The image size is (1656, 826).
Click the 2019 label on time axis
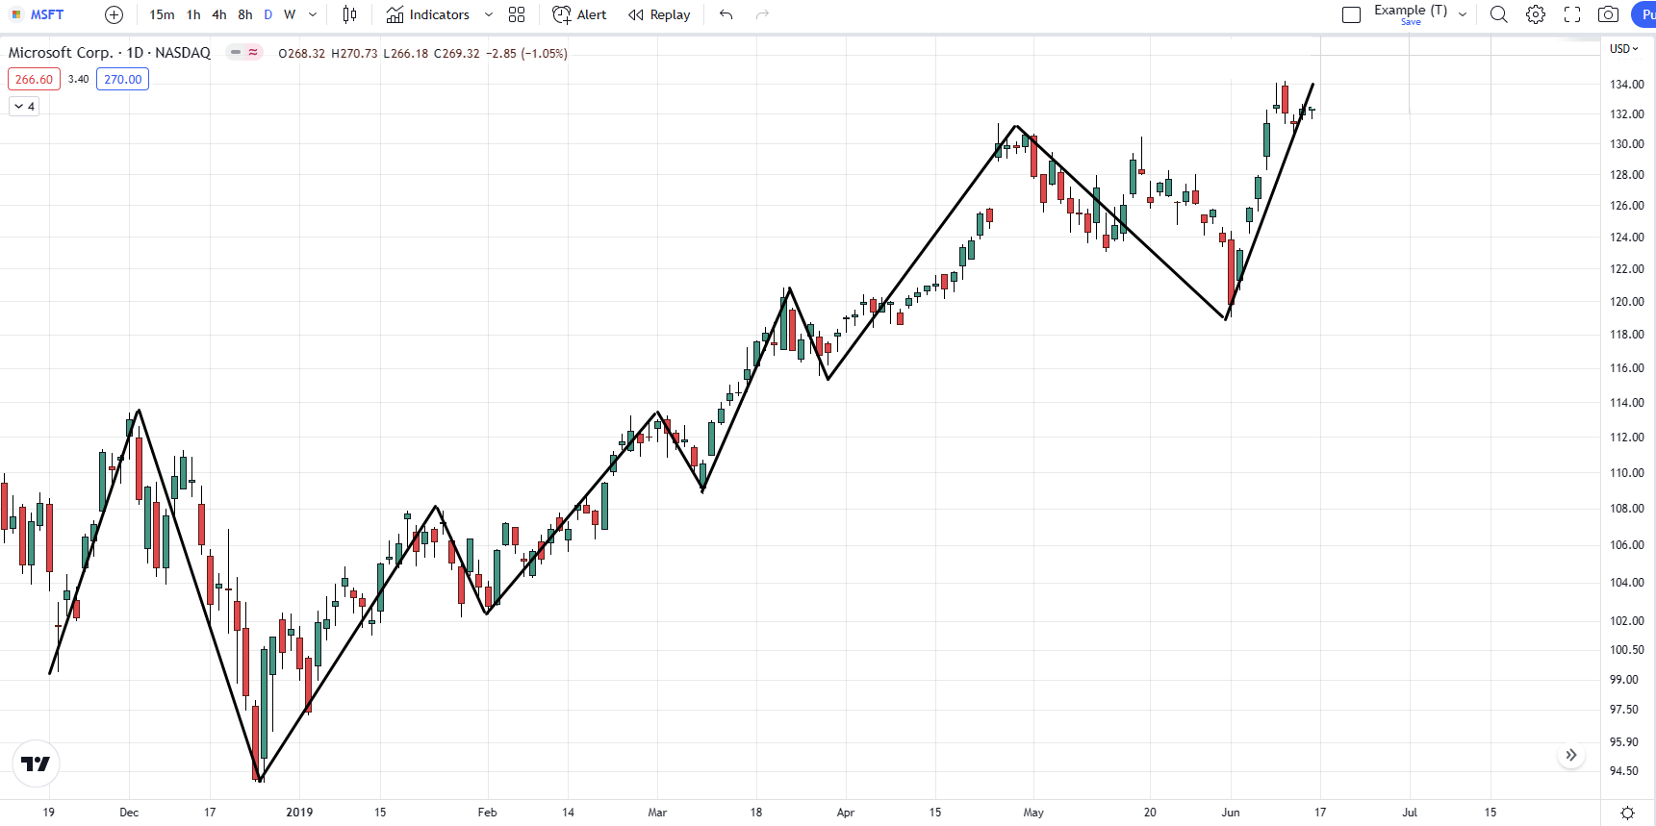pos(299,813)
